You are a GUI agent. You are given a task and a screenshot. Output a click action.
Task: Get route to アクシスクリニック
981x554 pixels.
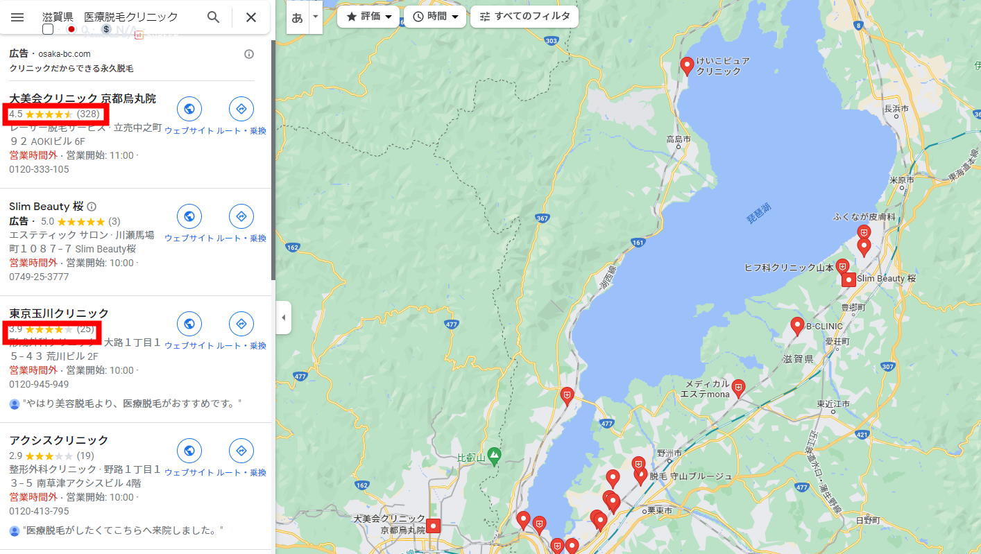[x=241, y=451]
